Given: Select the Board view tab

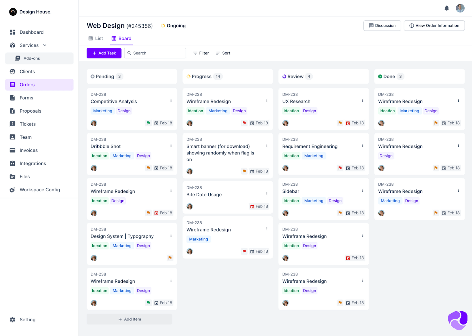Looking at the screenshot, I should tap(122, 39).
